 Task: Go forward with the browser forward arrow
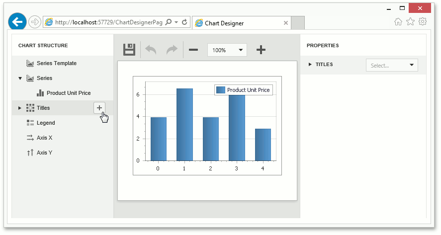point(35,22)
